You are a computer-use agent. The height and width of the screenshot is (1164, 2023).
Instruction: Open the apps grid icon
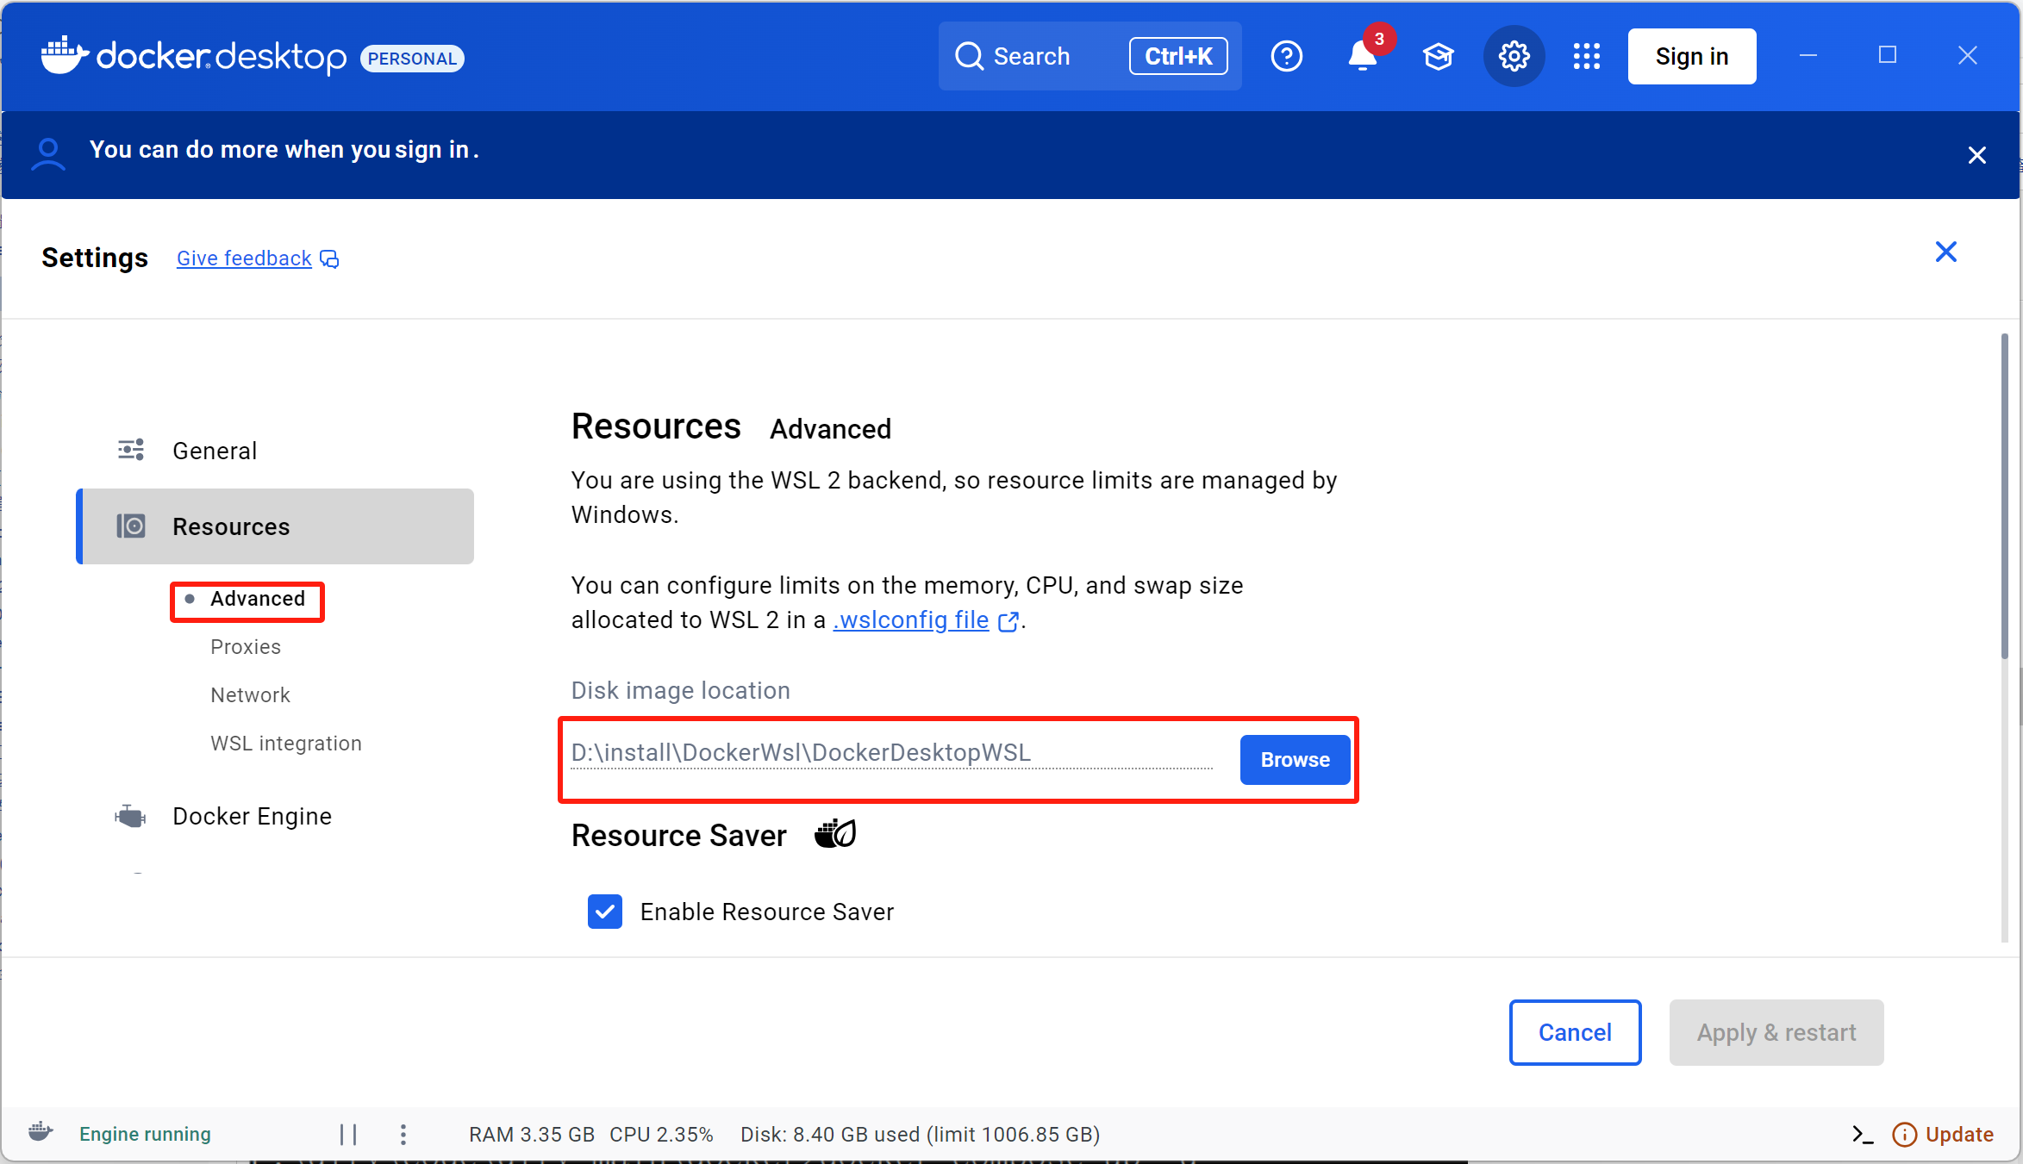point(1586,57)
